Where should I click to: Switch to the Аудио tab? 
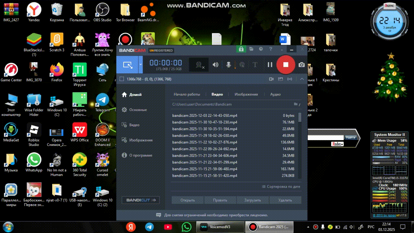pyautogui.click(x=276, y=94)
